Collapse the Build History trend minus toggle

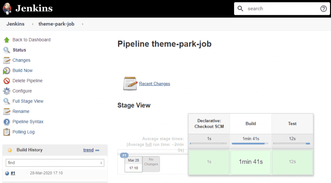pos(97,150)
